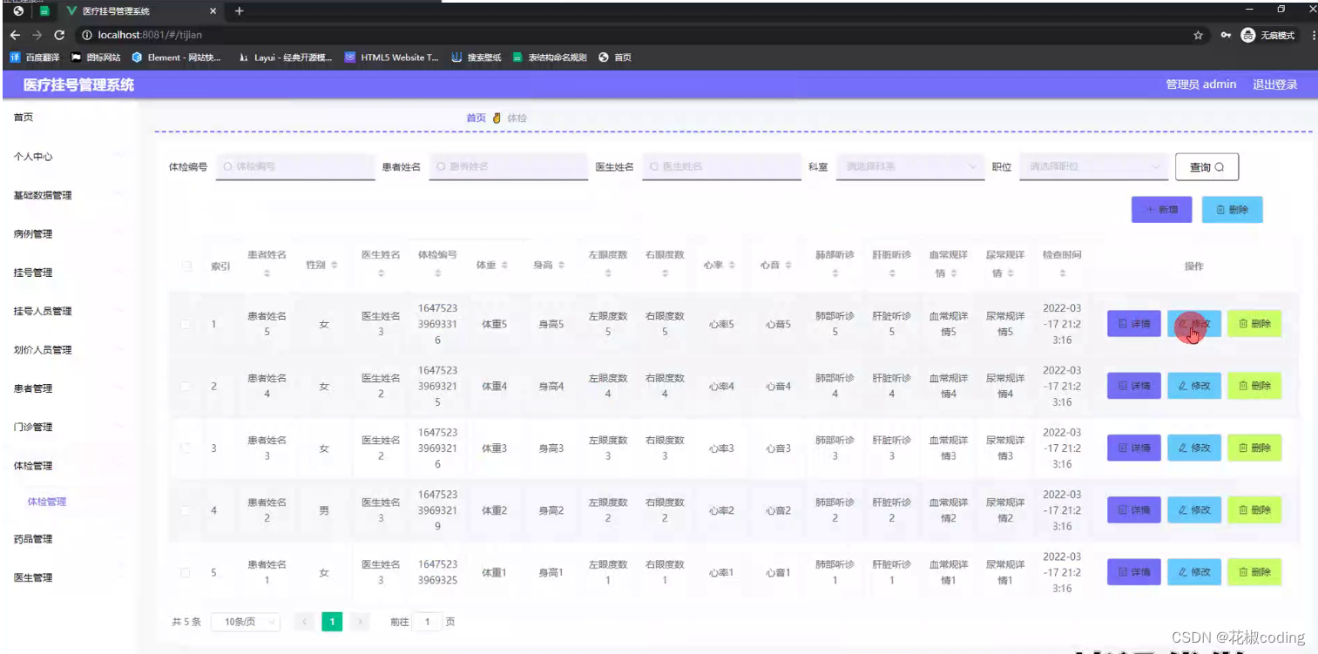
Task: Check the row for 患者姓名3
Action: tap(186, 448)
